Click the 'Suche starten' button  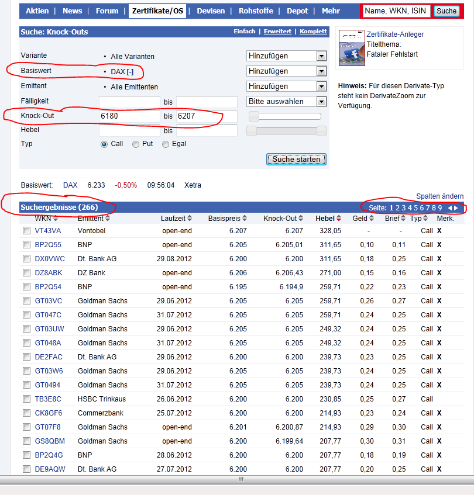pyautogui.click(x=296, y=160)
